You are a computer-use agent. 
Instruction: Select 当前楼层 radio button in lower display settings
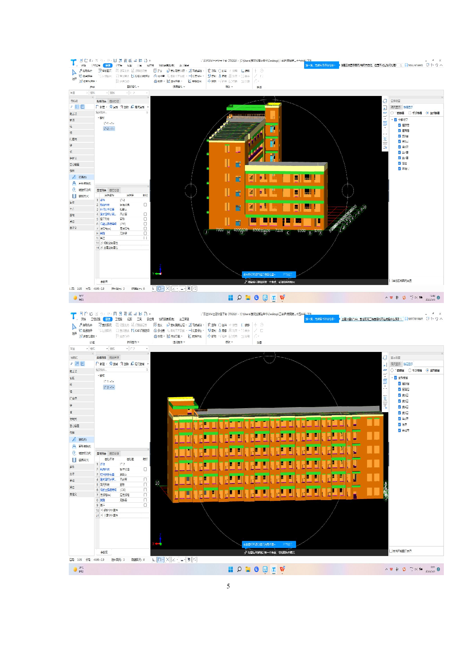click(x=392, y=370)
